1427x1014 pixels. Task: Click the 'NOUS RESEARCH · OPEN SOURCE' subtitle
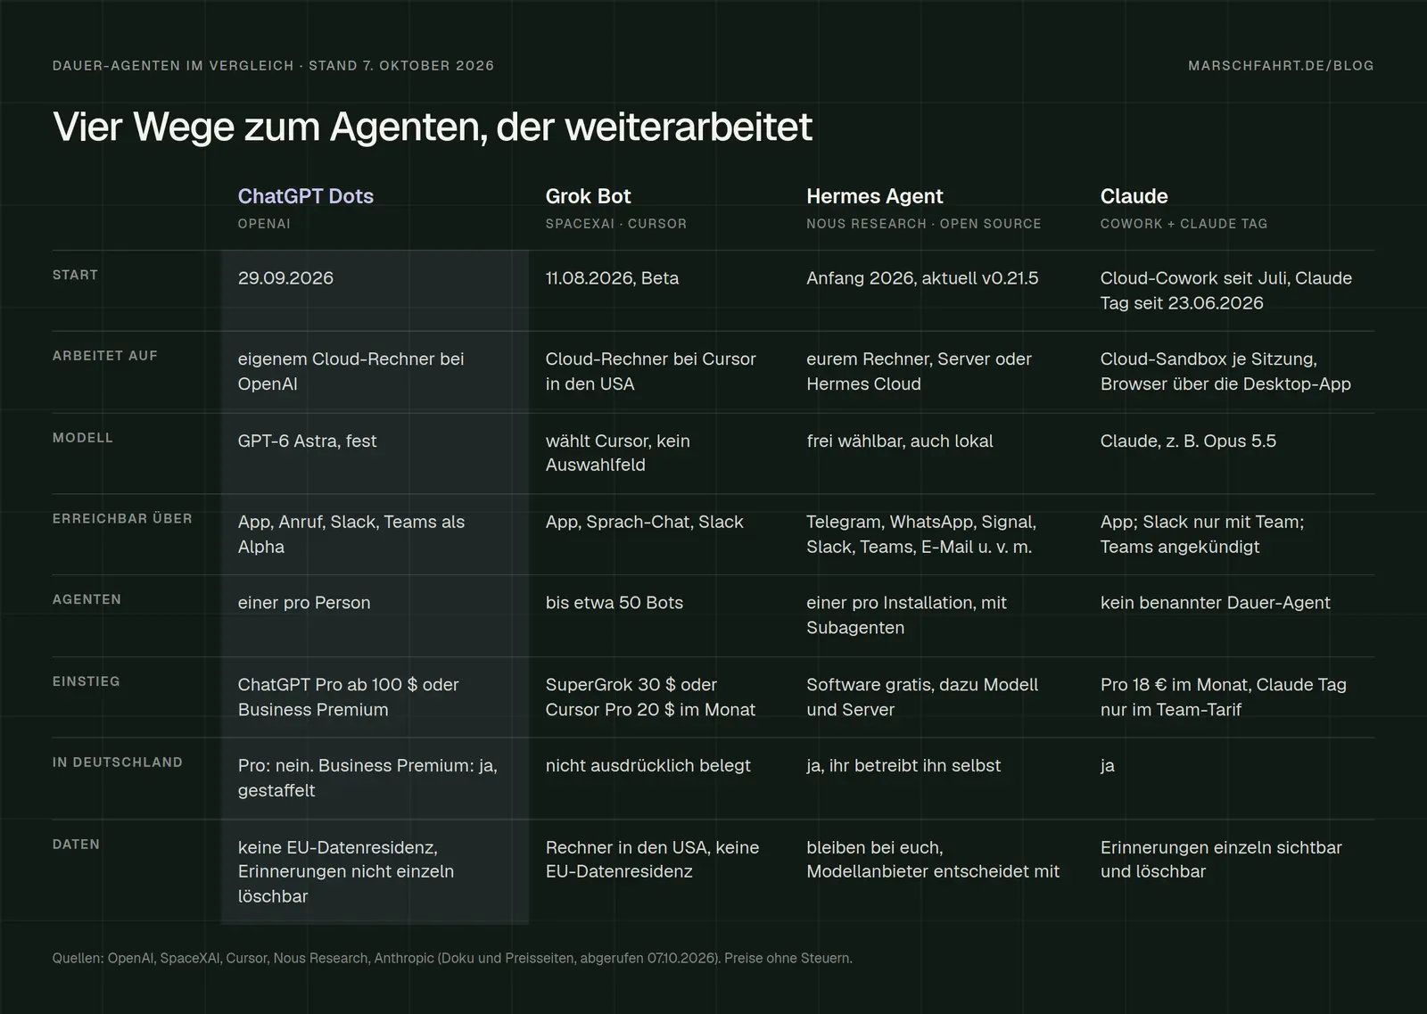click(923, 224)
